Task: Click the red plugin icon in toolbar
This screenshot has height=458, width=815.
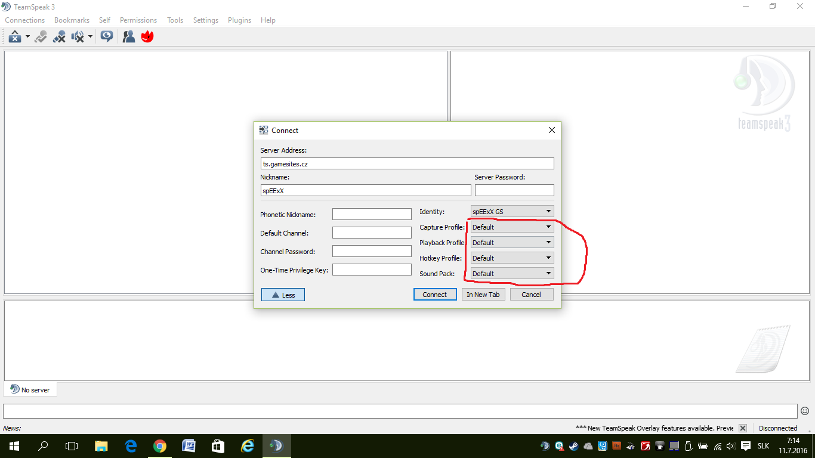Action: 147,37
